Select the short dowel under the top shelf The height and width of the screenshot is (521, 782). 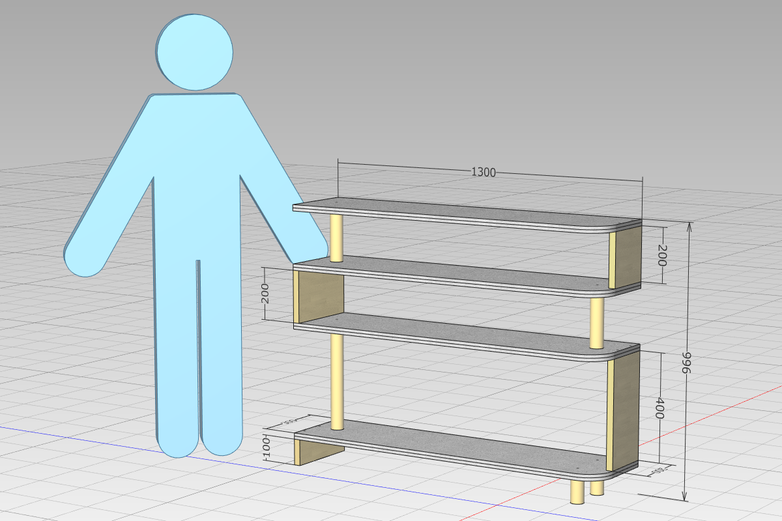coord(336,238)
